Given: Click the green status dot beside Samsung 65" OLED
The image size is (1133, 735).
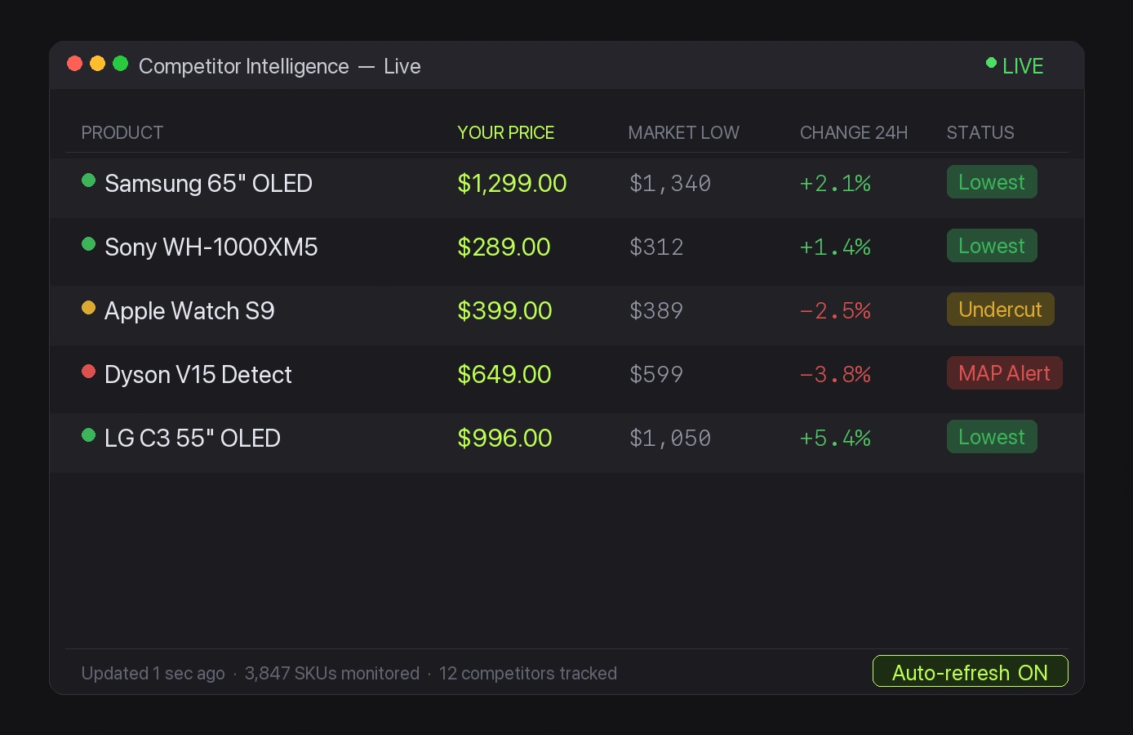Looking at the screenshot, I should 89,180.
